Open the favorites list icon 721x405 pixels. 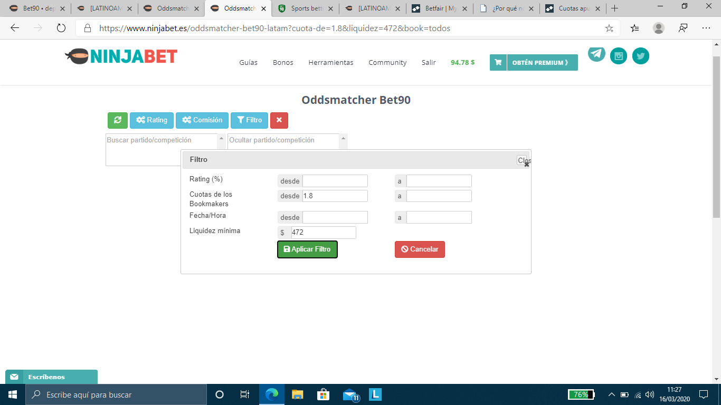point(635,28)
